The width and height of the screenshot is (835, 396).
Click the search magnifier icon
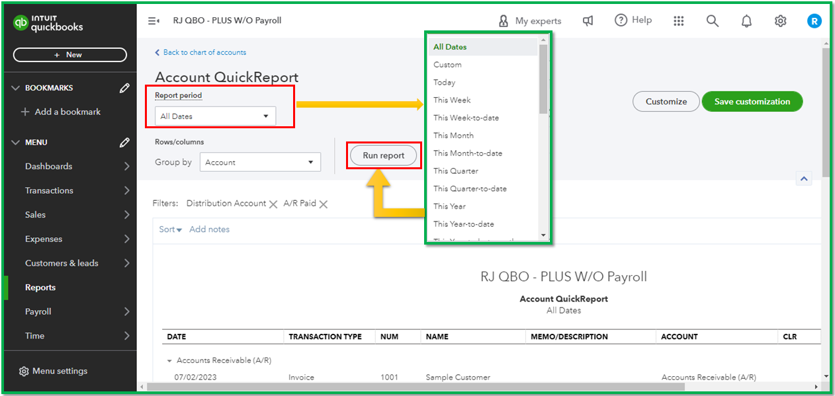pyautogui.click(x=713, y=20)
